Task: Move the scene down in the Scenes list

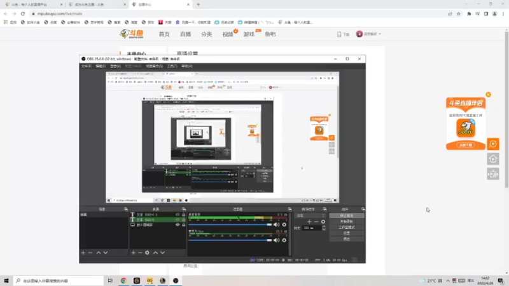Action: (x=106, y=252)
